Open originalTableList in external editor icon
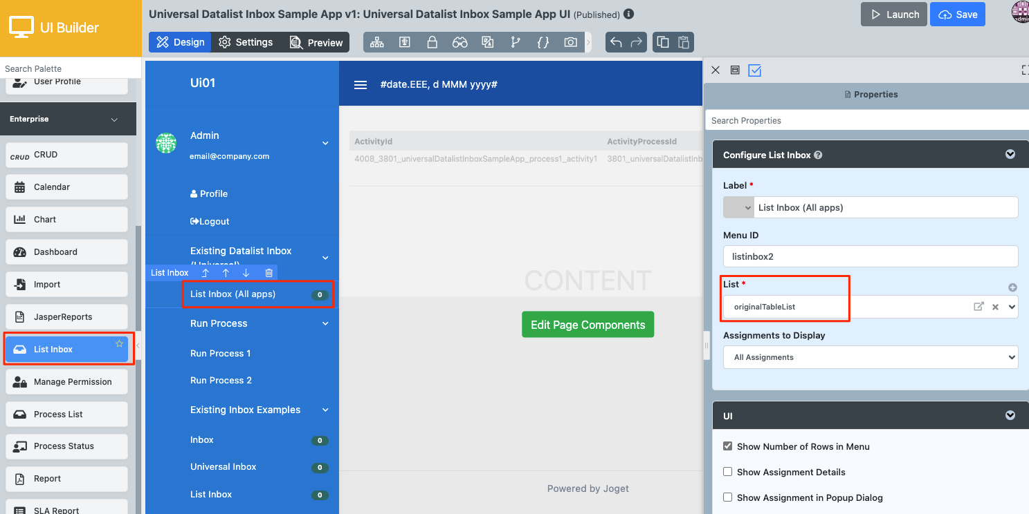This screenshot has height=514, width=1029. click(x=978, y=307)
